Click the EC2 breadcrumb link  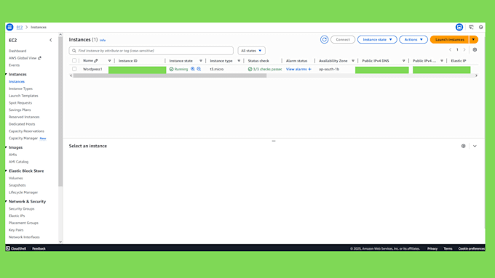pos(20,28)
